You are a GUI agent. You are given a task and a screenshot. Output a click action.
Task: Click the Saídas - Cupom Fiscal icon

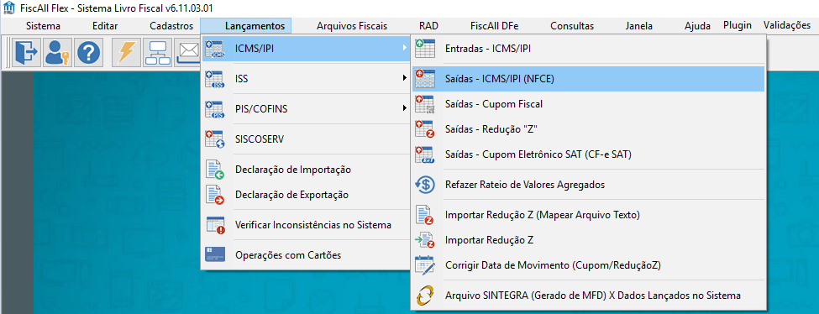(x=425, y=104)
